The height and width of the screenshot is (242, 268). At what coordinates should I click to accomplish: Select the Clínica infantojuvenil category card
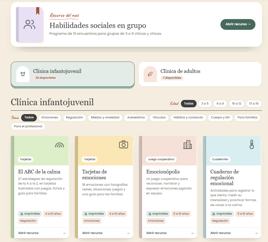(x=73, y=74)
